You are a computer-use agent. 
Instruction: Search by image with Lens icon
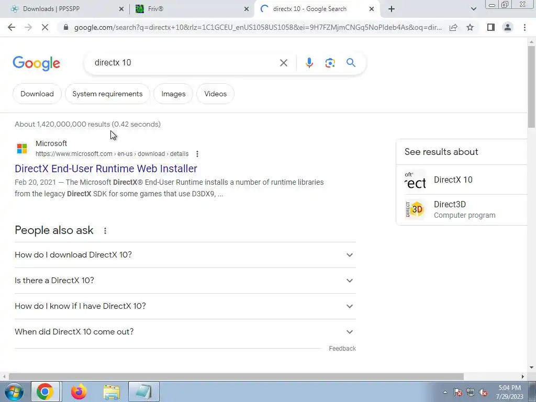(x=330, y=63)
